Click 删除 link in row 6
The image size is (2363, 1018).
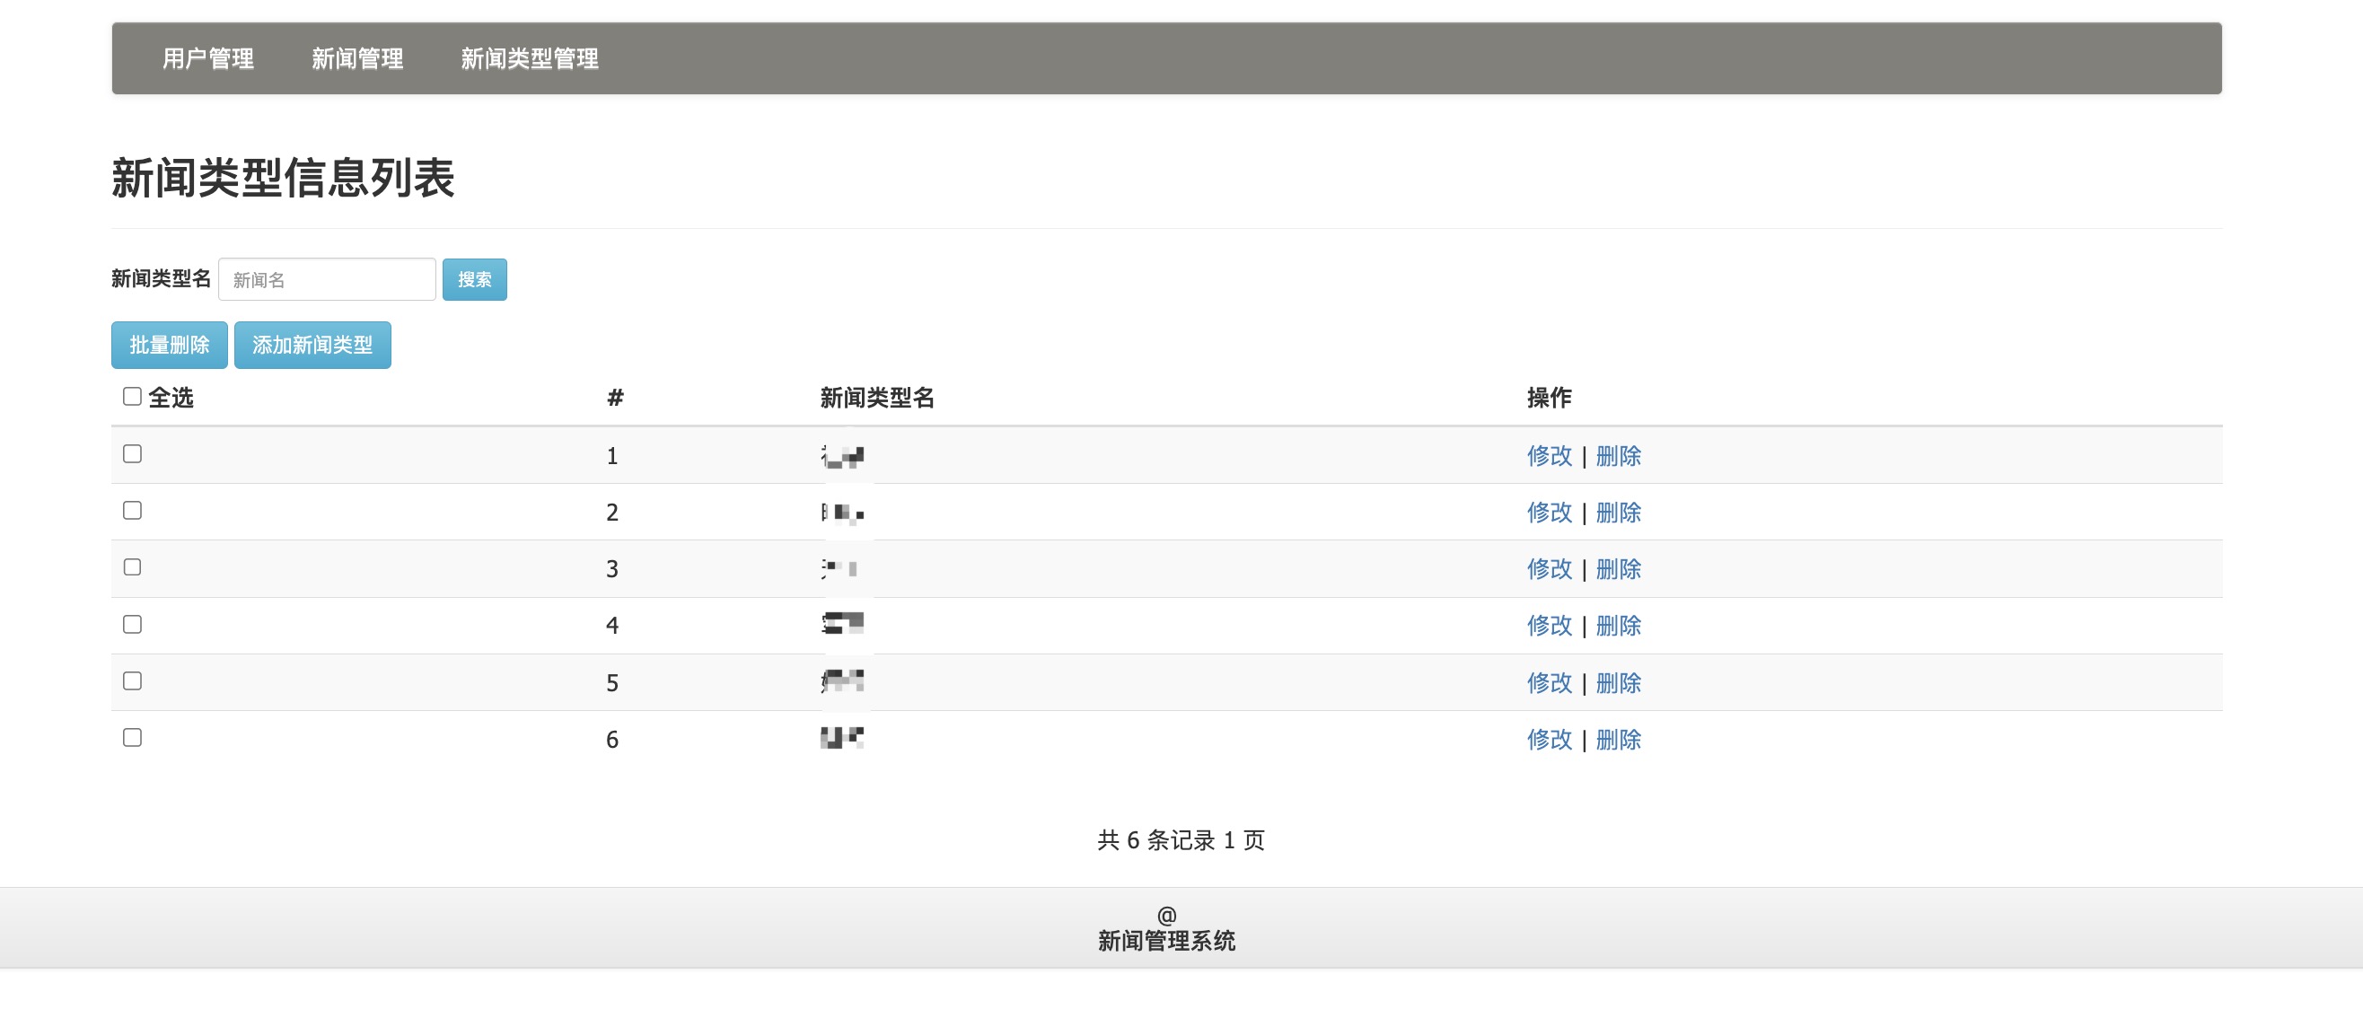[x=1618, y=740]
